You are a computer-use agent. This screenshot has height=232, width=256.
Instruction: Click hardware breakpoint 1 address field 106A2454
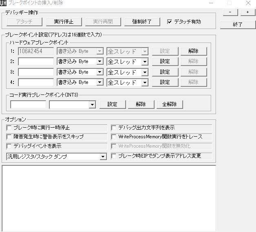tap(36, 51)
